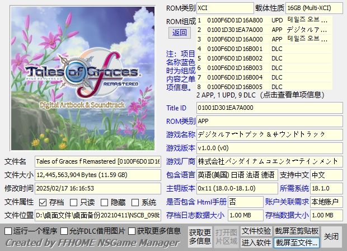This screenshot has height=251, width=347.
Task: Click the 返回 button
Action: point(180,33)
